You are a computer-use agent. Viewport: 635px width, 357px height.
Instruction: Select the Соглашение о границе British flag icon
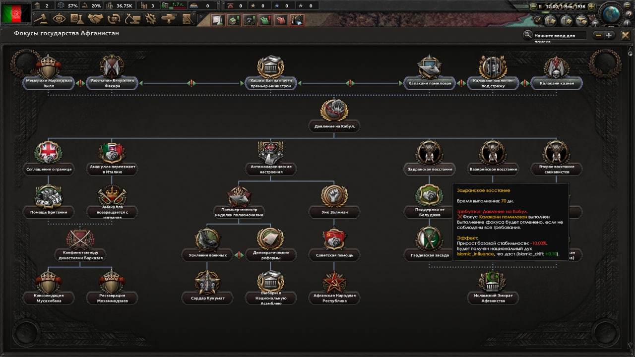[x=49, y=153]
